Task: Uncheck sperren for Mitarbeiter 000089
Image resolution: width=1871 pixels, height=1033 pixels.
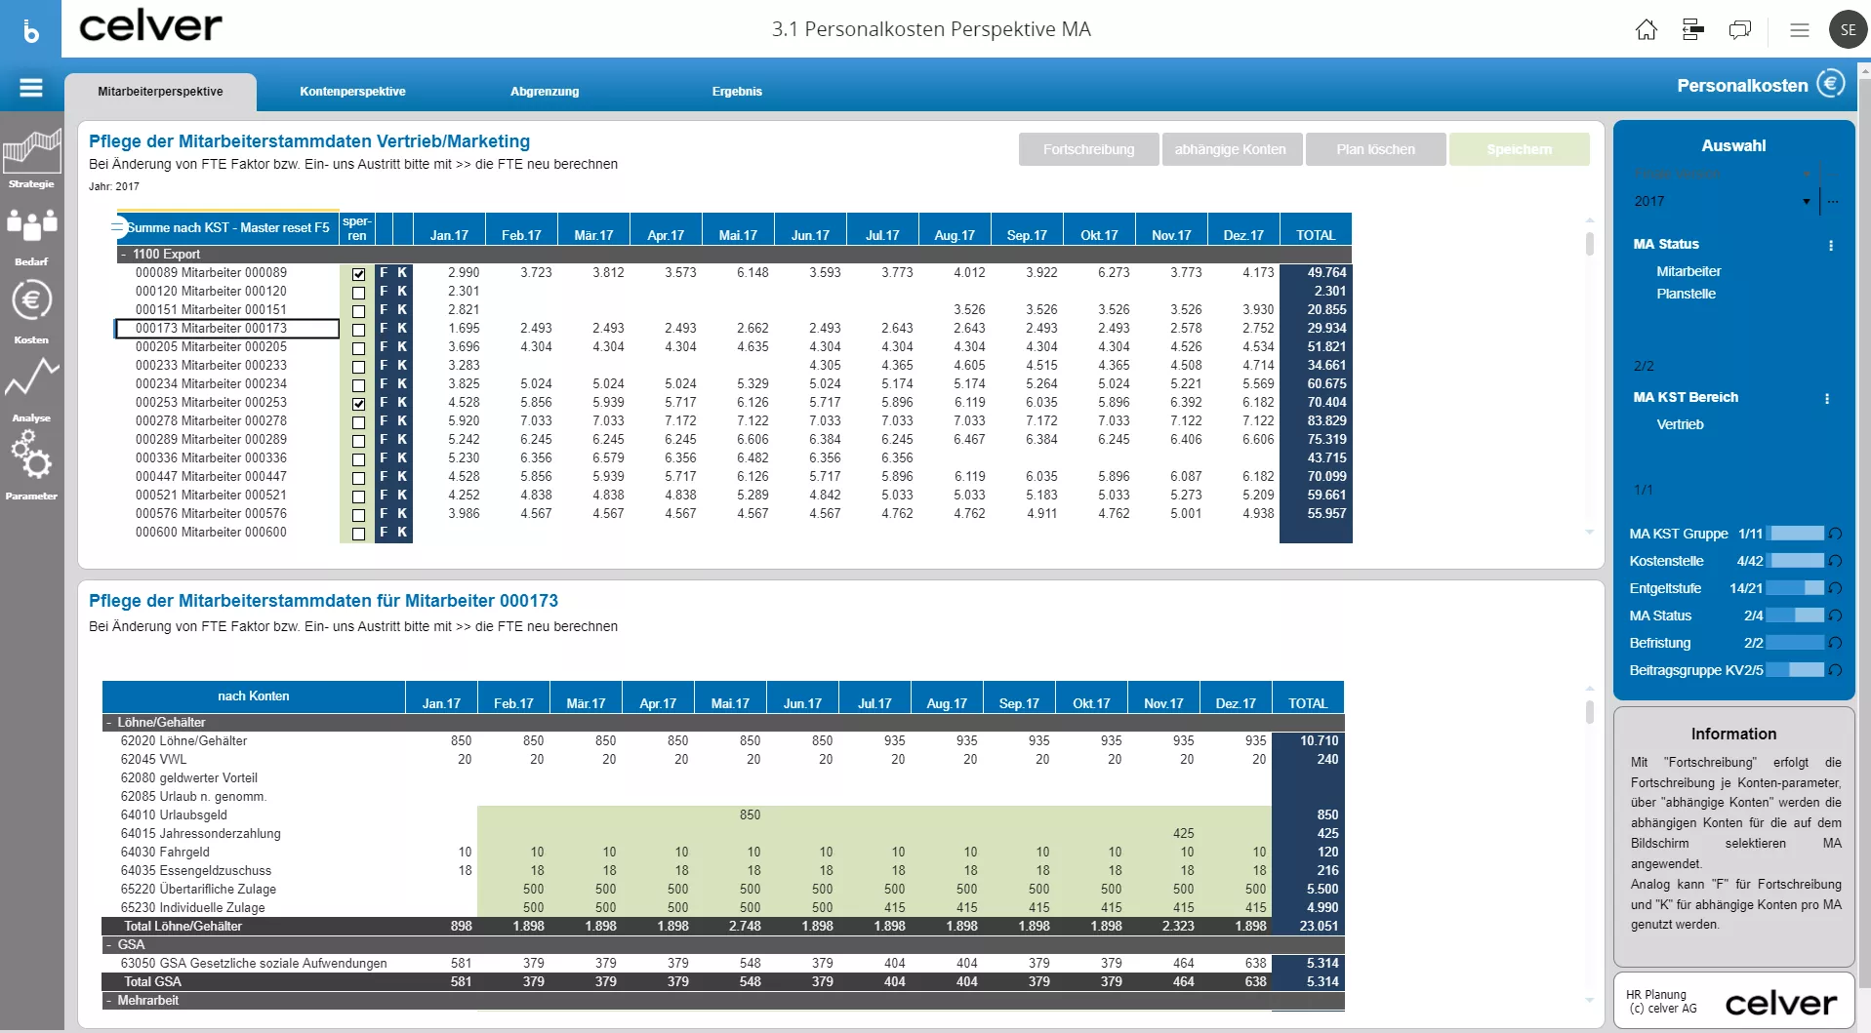Action: [x=358, y=274]
